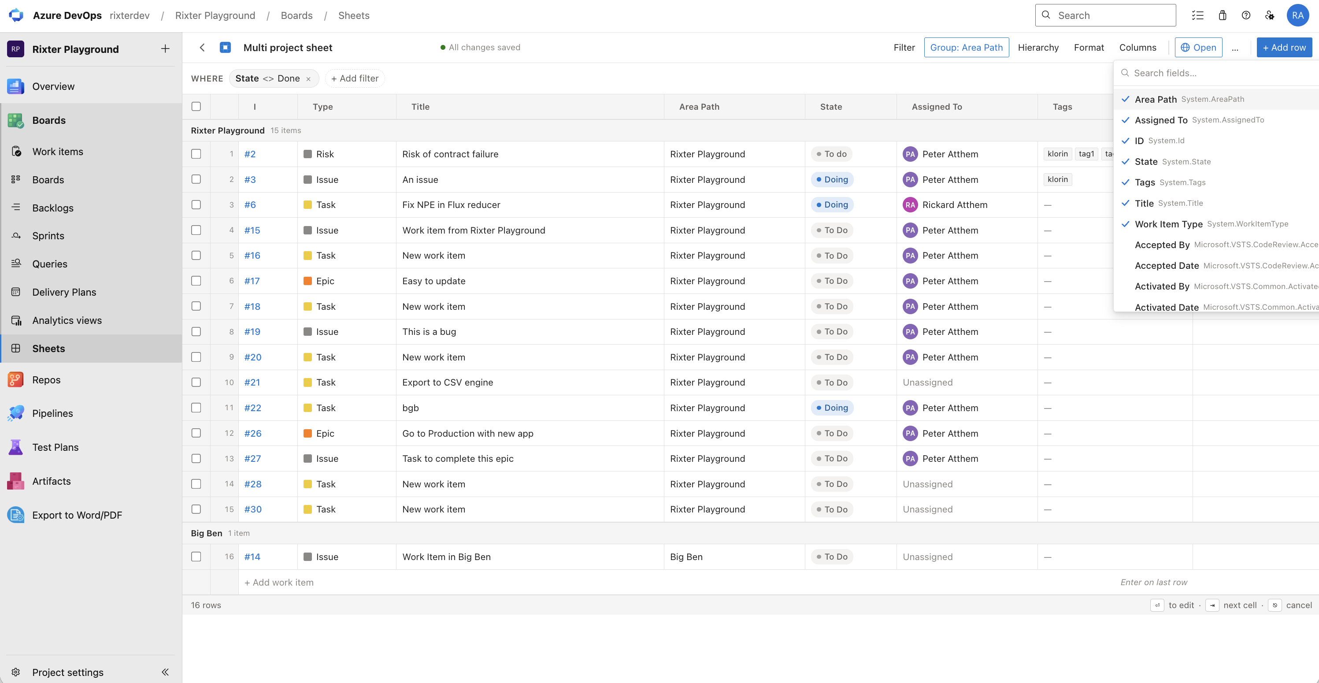The height and width of the screenshot is (683, 1319).
Task: Check the row for Fix NPE in Flux reducer
Action: [196, 204]
